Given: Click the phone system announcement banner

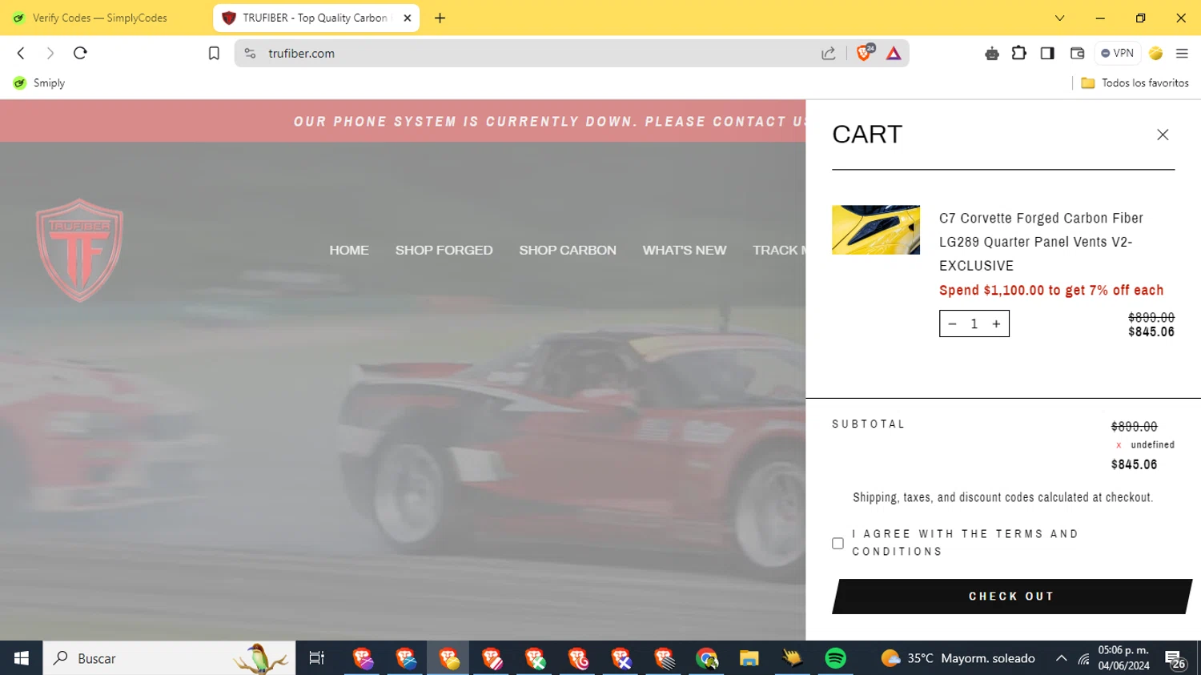Looking at the screenshot, I should pos(403,122).
